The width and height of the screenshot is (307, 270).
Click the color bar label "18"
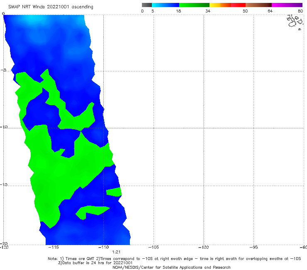[178, 11]
